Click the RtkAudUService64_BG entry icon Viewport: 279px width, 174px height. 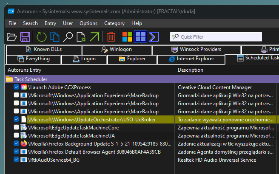coord(24,160)
